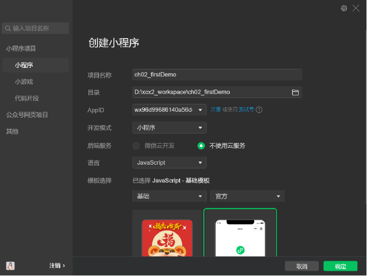367x276 pixels.
Task: Select the 小游戏 sidebar item
Action: pyautogui.click(x=24, y=82)
